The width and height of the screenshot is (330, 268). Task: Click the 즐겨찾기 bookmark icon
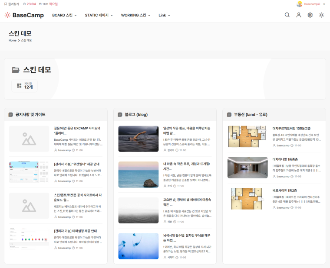click(x=6, y=4)
